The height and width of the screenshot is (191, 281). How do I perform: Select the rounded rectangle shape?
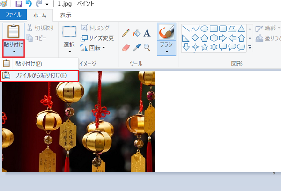pyautogui.click(x=223, y=29)
